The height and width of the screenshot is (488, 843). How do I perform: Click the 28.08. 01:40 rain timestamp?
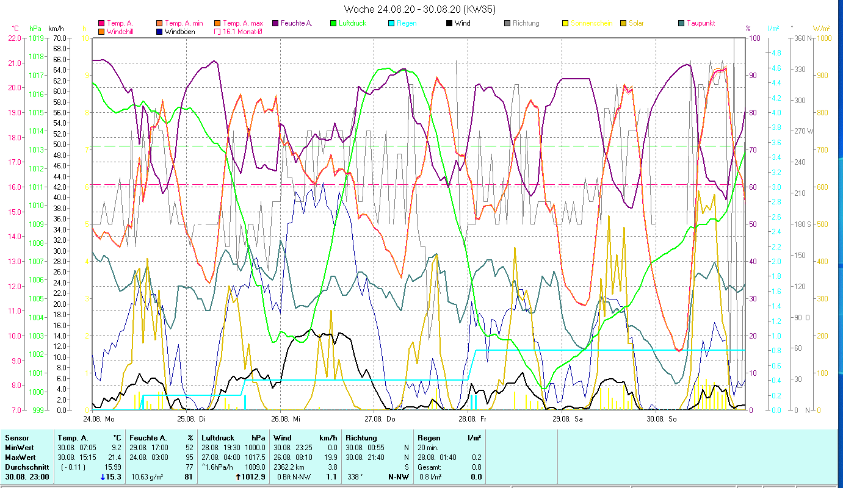[x=438, y=457]
